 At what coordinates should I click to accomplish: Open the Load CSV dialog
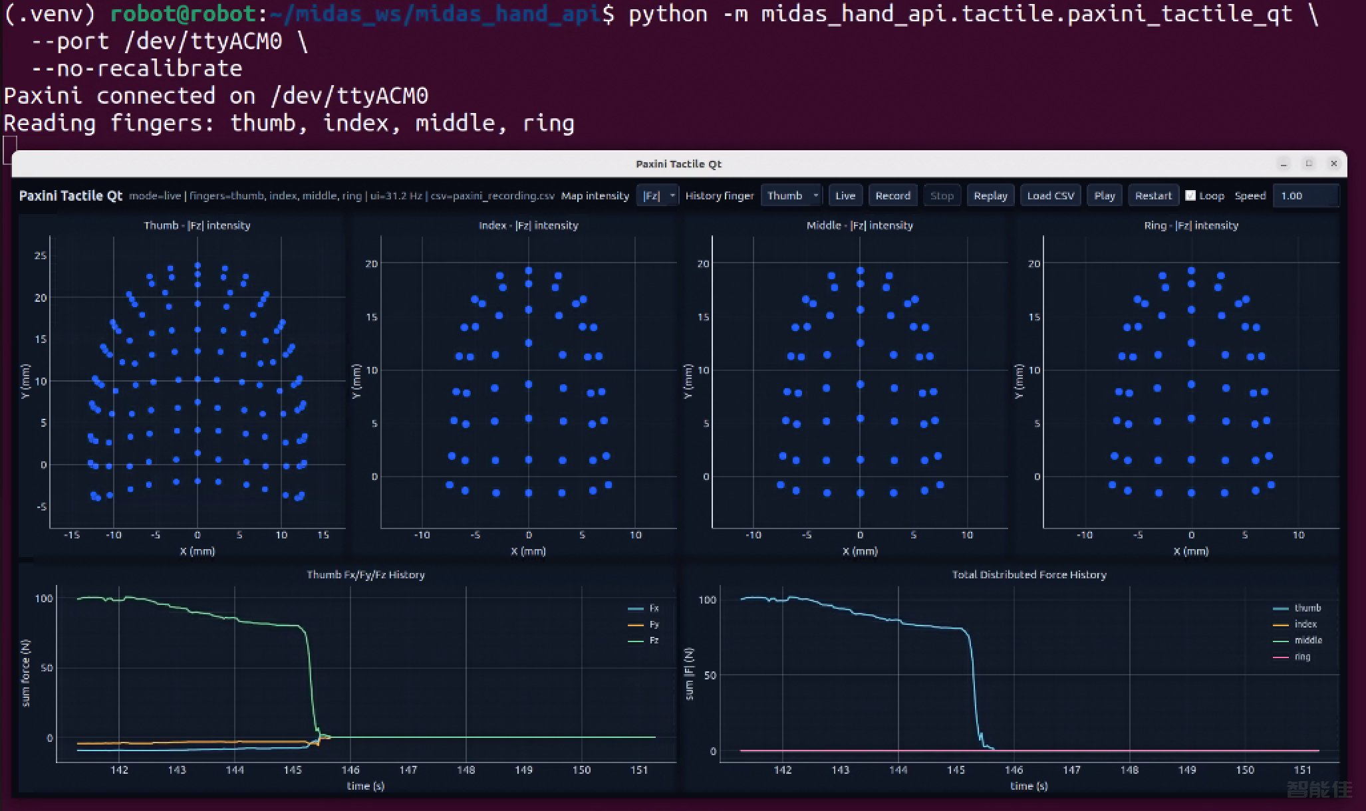(1050, 195)
